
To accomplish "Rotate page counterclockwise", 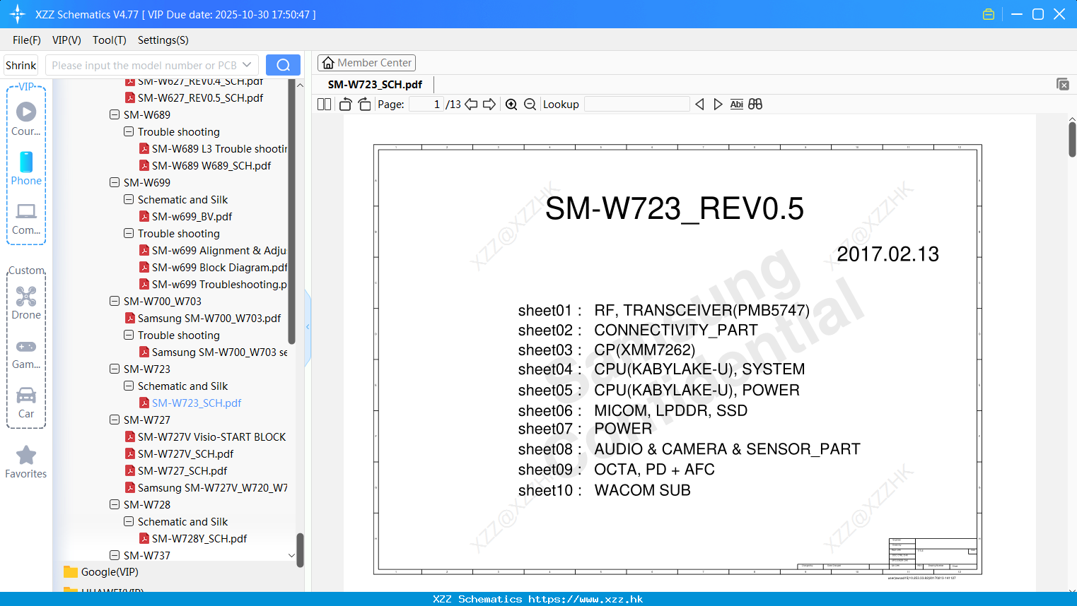I will [345, 105].
